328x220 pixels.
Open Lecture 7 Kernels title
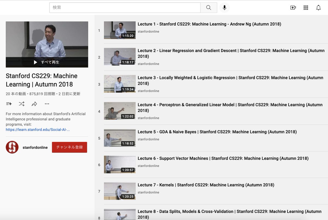coord(206,185)
